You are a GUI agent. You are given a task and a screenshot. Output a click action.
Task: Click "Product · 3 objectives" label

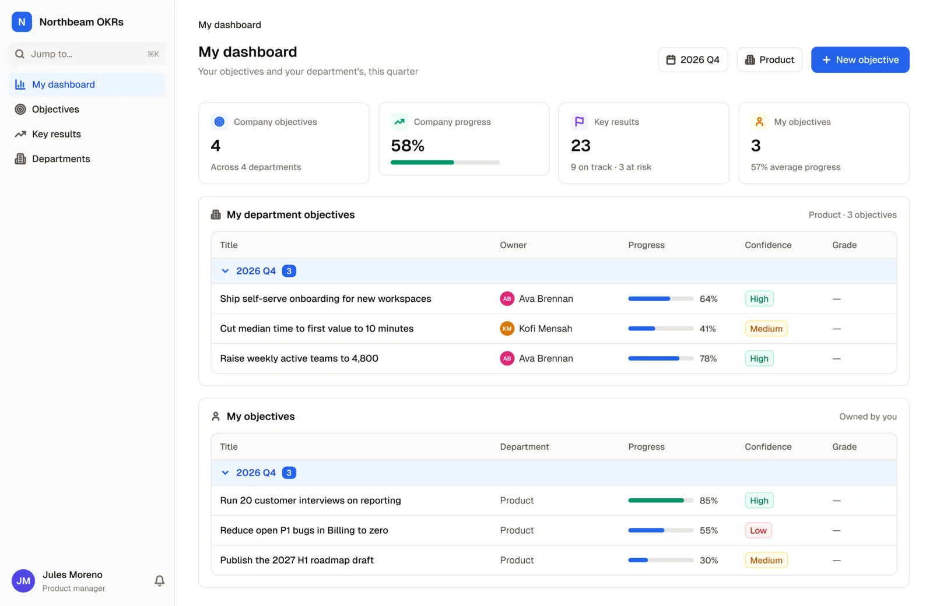point(853,215)
